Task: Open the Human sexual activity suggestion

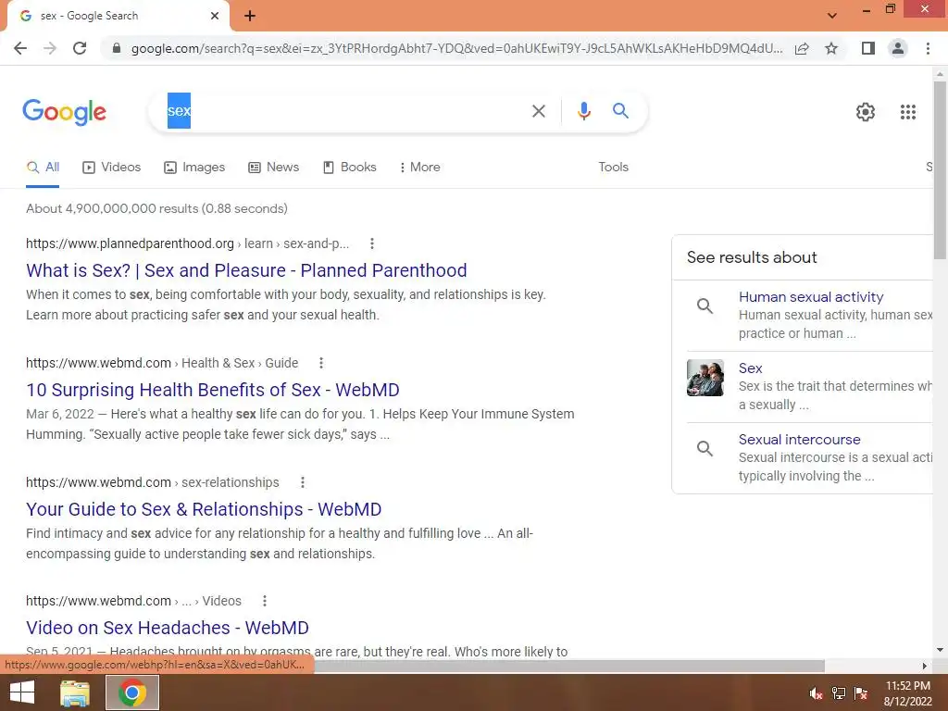Action: [x=810, y=297]
